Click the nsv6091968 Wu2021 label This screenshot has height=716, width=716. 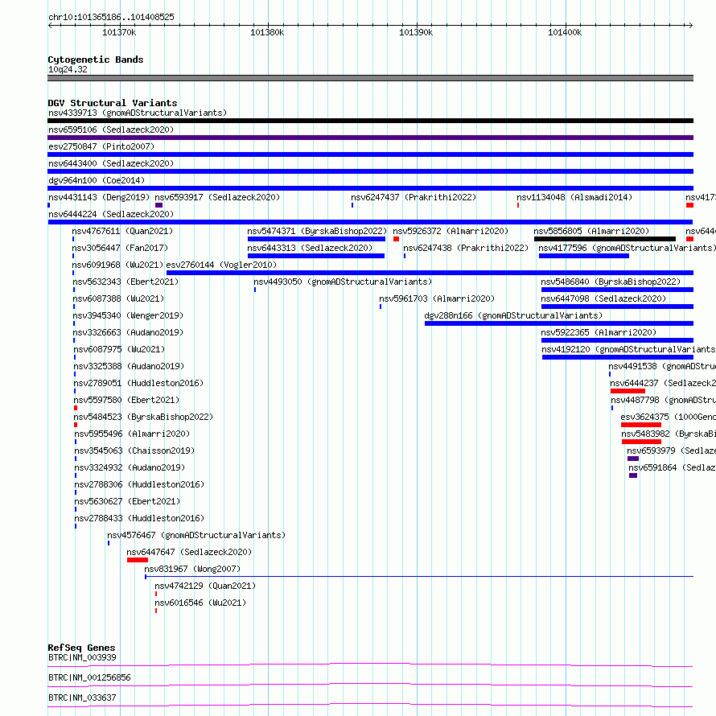pos(117,265)
